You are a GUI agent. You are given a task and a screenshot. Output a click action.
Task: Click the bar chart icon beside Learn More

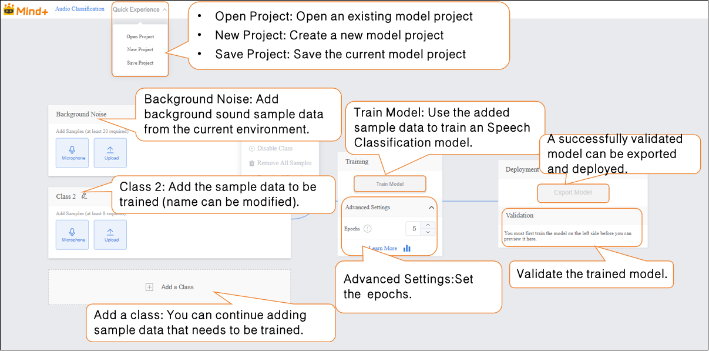[407, 248]
